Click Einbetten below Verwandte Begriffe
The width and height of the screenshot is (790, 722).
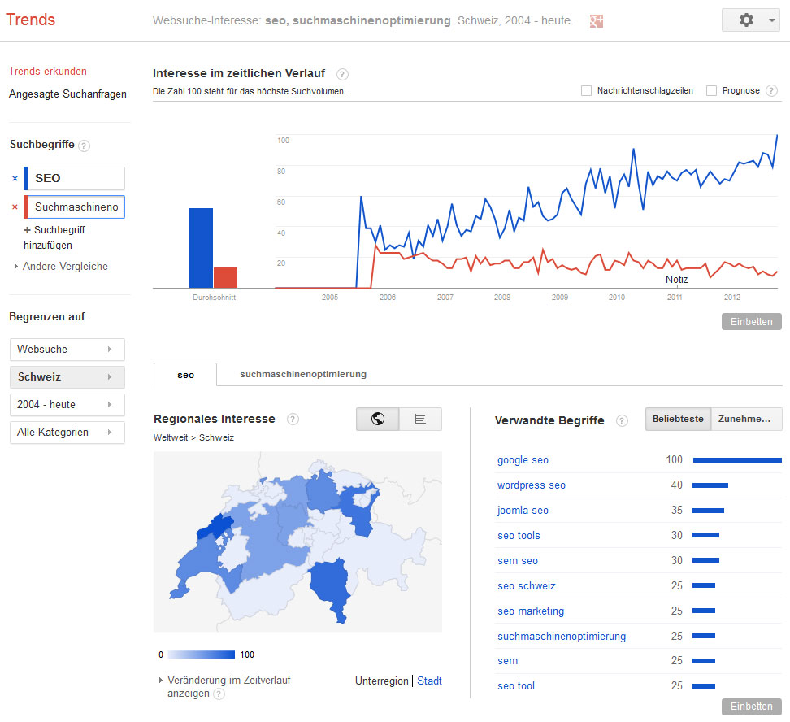pyautogui.click(x=751, y=707)
